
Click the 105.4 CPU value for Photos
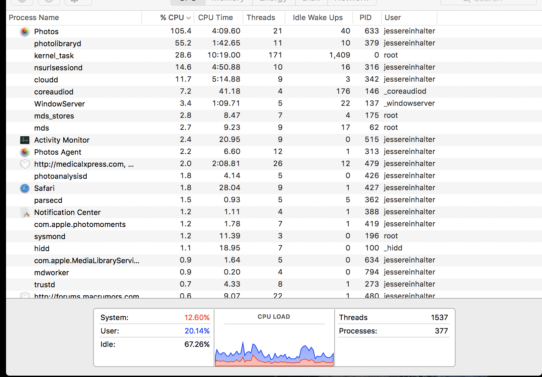[181, 31]
